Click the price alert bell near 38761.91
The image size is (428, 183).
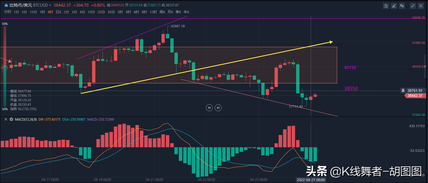point(403,91)
